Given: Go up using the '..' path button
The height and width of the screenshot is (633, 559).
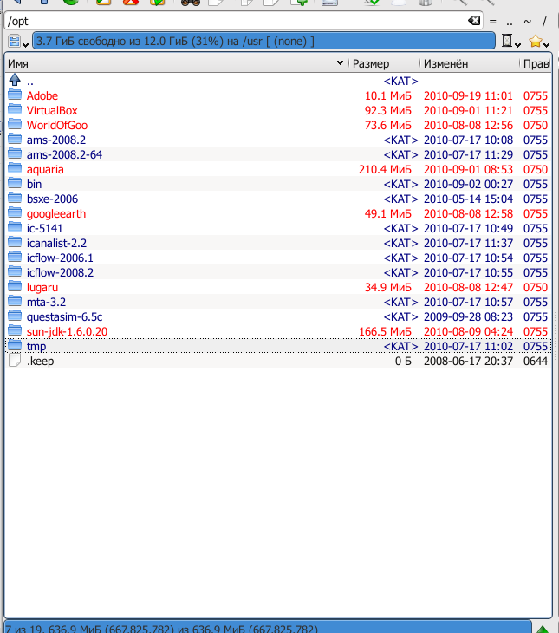Looking at the screenshot, I should coord(510,22).
